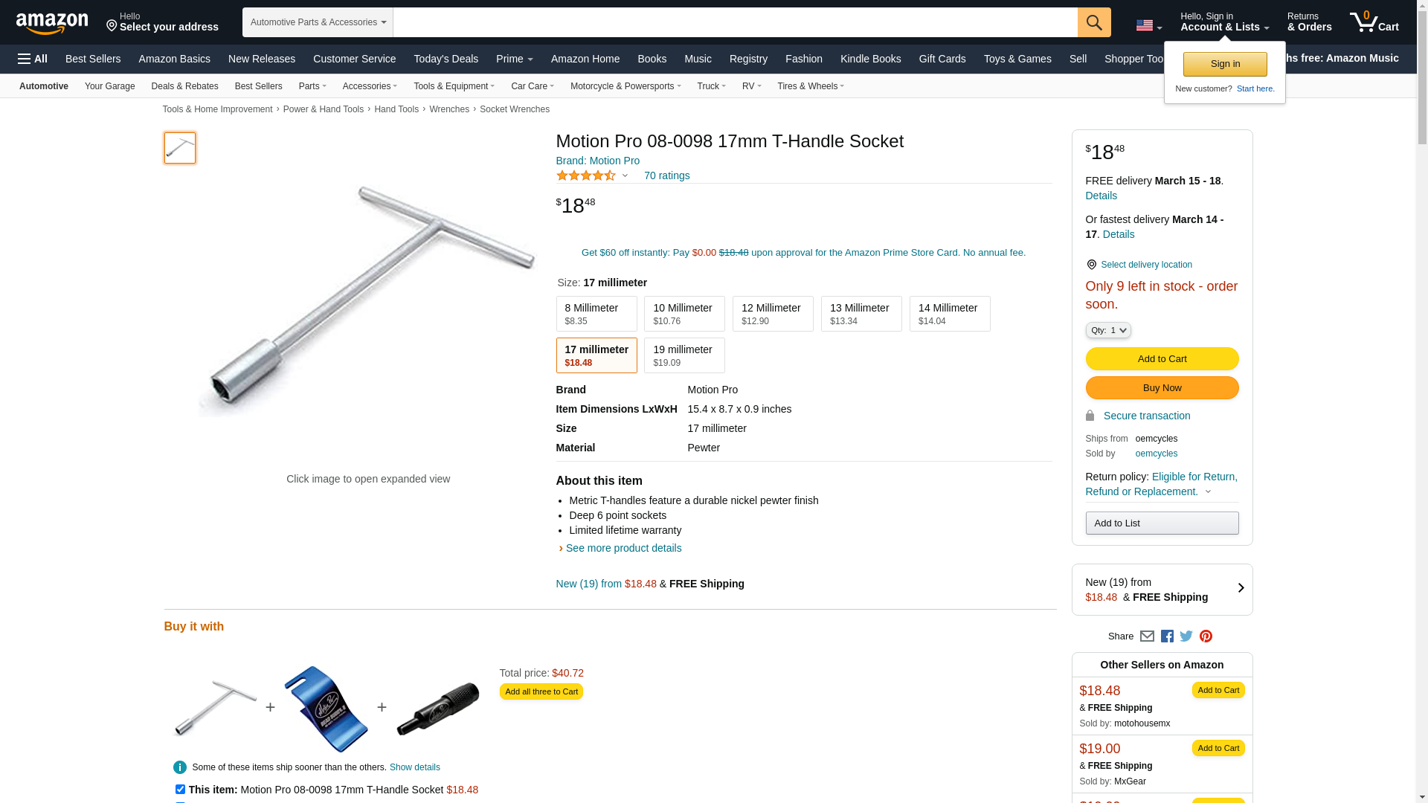This screenshot has height=803, width=1428.
Task: Choose the 8 Millimeter size option
Action: click(596, 314)
